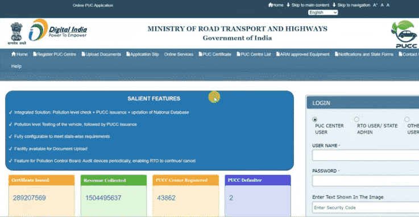Expand the Online Services menu
Image resolution: width=419 pixels, height=217 pixels.
point(179,54)
